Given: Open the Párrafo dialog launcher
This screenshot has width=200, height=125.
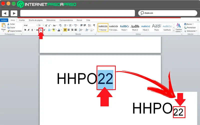Looking at the screenshot, I should coord(95,34).
